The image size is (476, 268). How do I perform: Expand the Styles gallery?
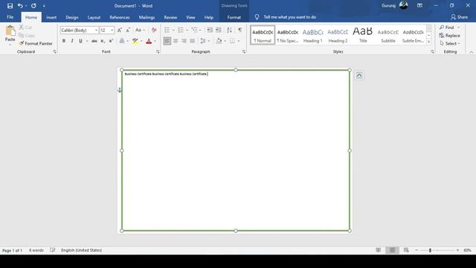pos(428,42)
